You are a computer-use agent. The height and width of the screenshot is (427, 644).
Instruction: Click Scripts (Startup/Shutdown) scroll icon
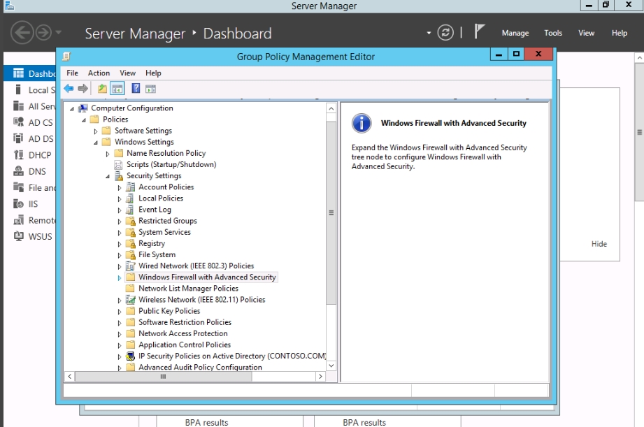(118, 165)
